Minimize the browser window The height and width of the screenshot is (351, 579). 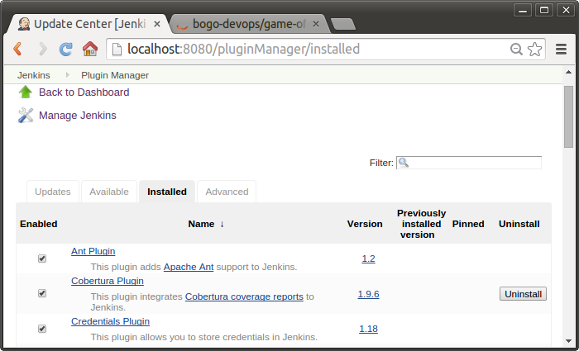pyautogui.click(x=523, y=10)
